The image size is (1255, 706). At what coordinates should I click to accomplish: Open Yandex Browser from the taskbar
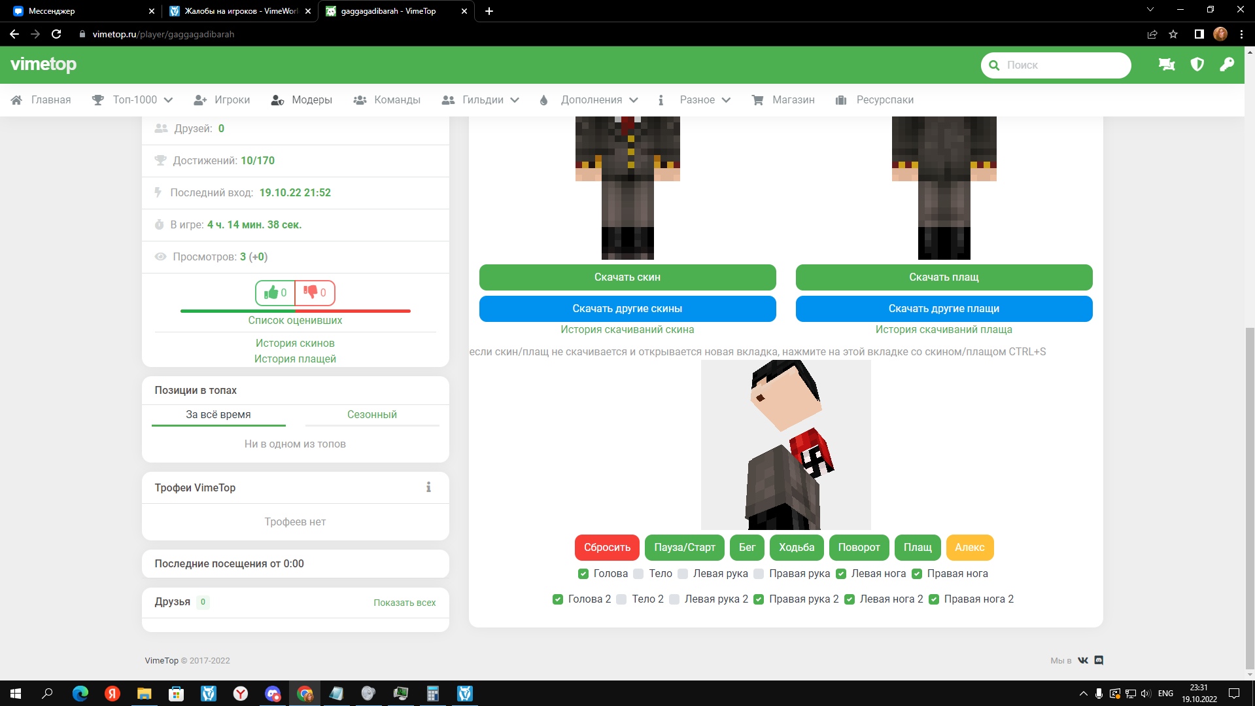[241, 694]
